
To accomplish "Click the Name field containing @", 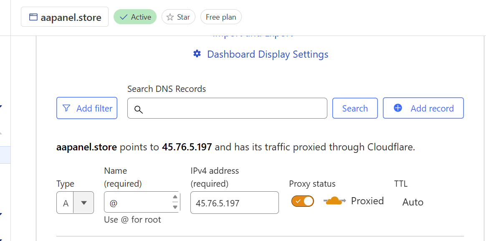I will [138, 203].
